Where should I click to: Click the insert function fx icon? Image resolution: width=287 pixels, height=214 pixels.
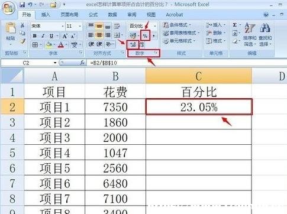[82, 63]
